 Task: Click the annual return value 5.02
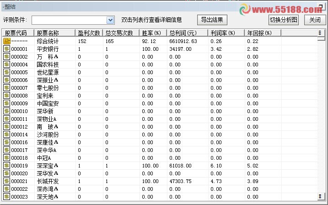253,166
